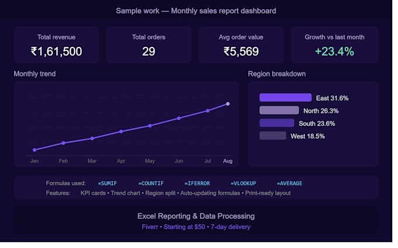Click the Mar axis label
This screenshot has width=398, height=248.
[x=92, y=161]
